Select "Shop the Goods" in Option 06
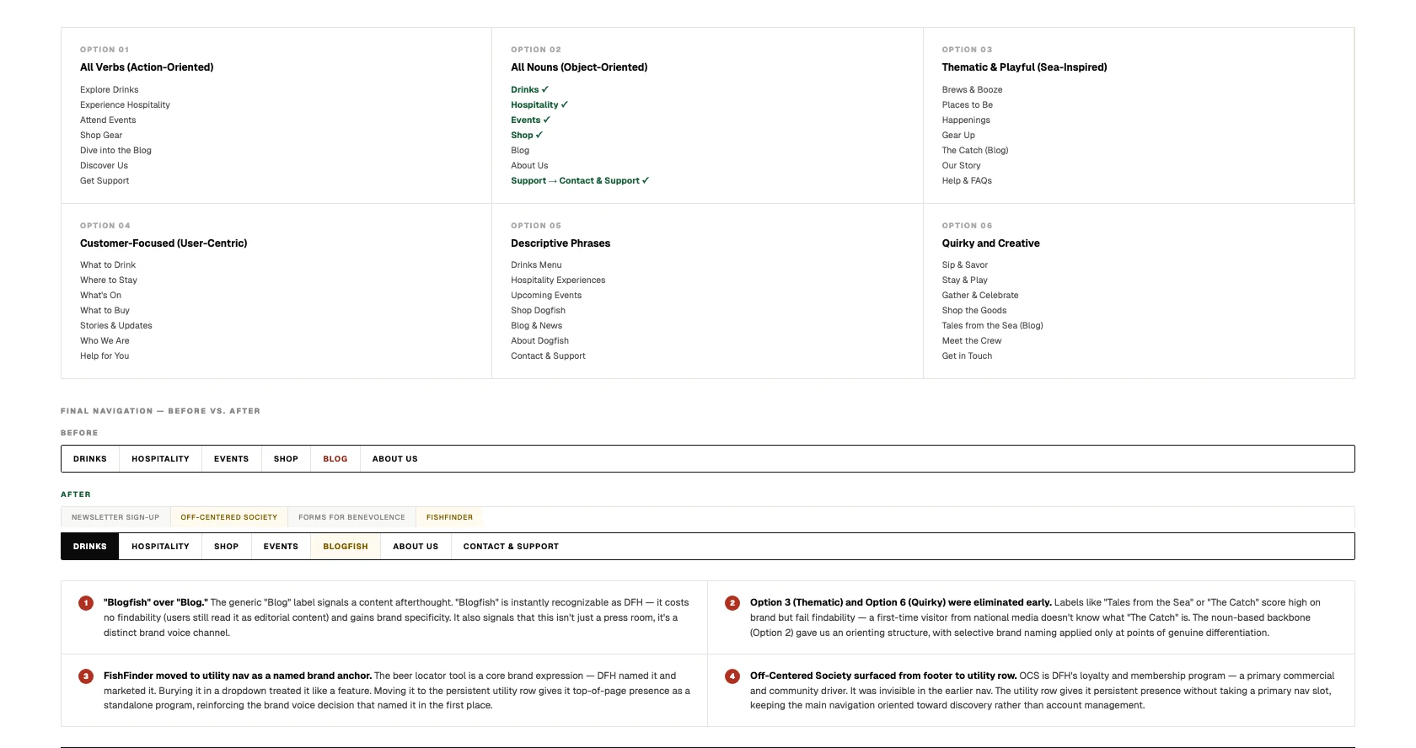This screenshot has height=748, width=1416. 974,311
